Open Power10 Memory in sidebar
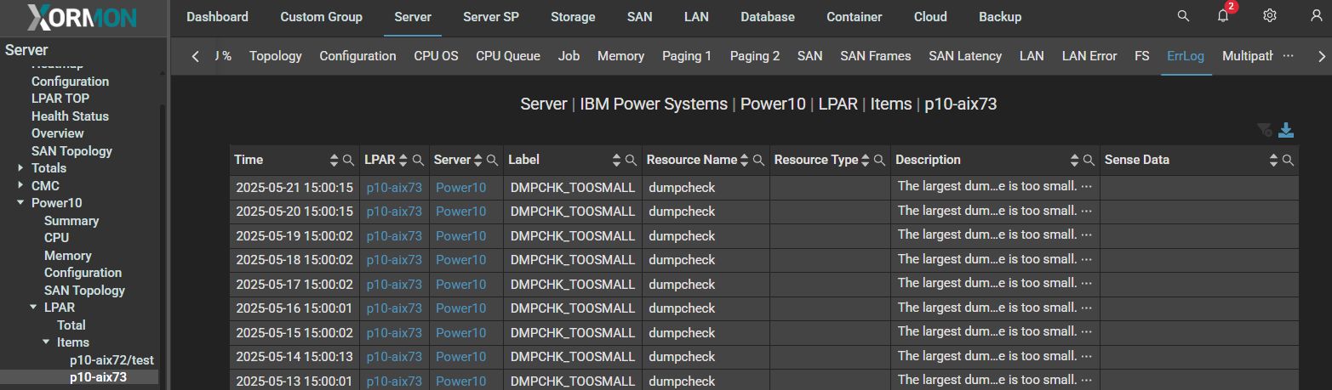Screen dimensions: 1332x390 pos(68,256)
